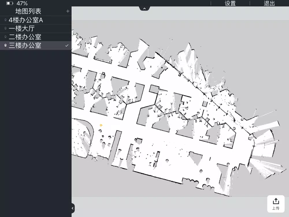Tap the 地图列表 header title
The width and height of the screenshot is (289, 217).
[28, 11]
